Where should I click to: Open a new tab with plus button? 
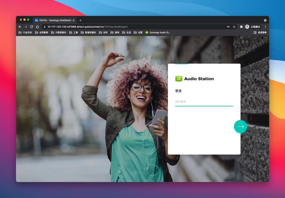80,20
